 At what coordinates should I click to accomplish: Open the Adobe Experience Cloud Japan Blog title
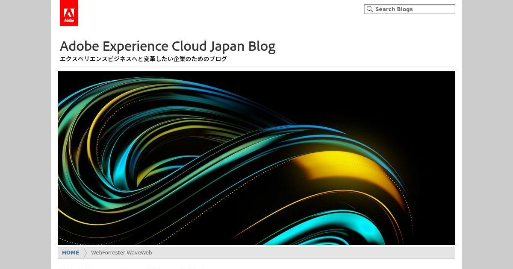[x=168, y=46]
